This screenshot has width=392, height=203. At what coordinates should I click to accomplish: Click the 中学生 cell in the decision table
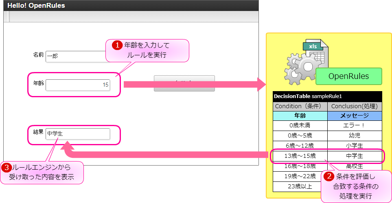pos(355,156)
